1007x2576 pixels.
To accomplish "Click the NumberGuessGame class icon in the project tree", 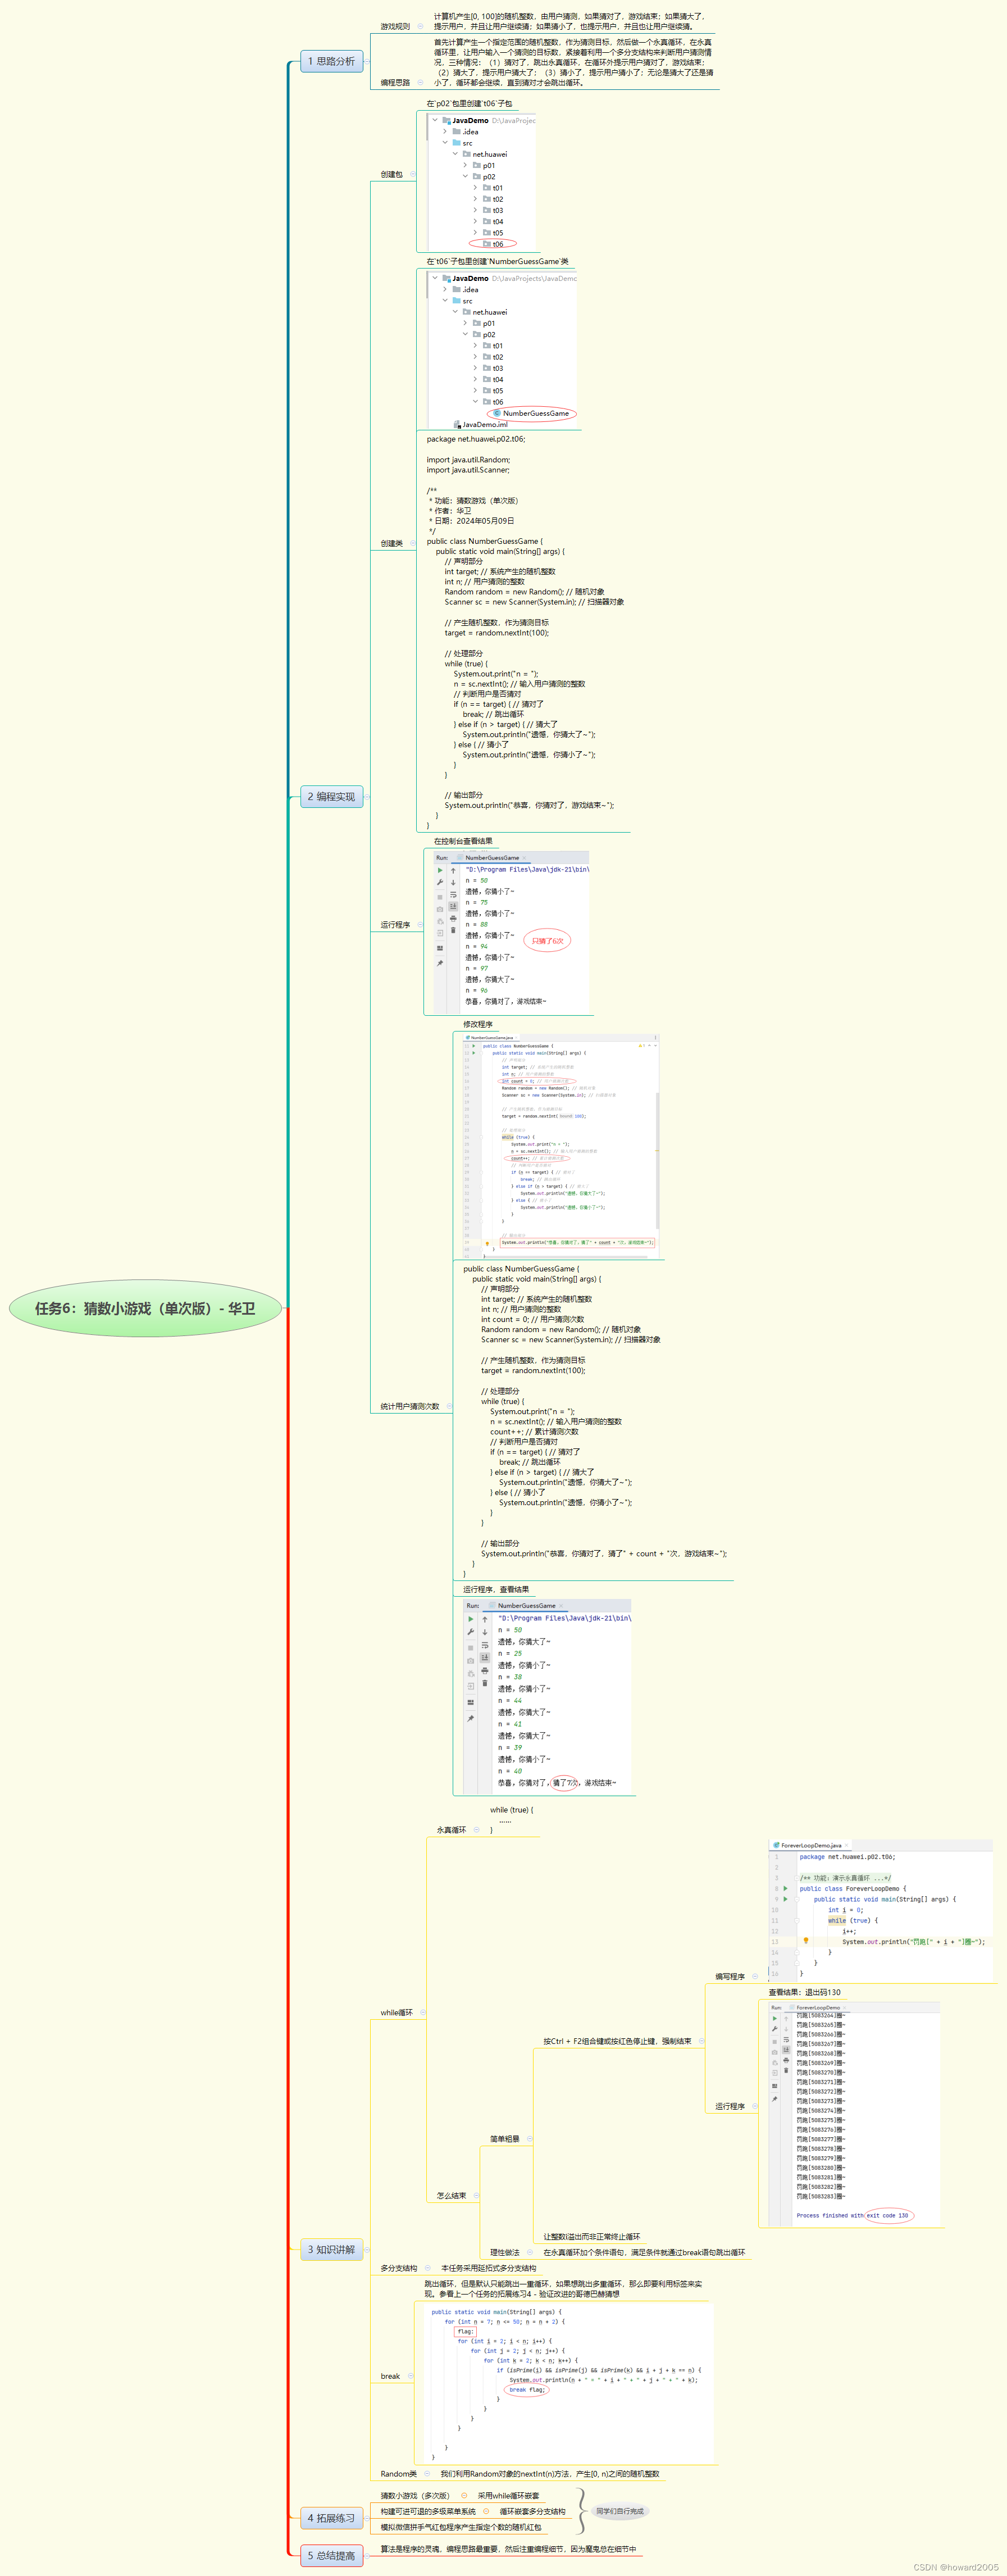I will point(497,413).
